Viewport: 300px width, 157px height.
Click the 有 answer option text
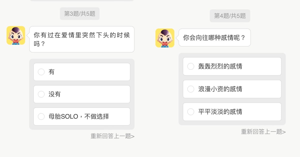(x=51, y=72)
